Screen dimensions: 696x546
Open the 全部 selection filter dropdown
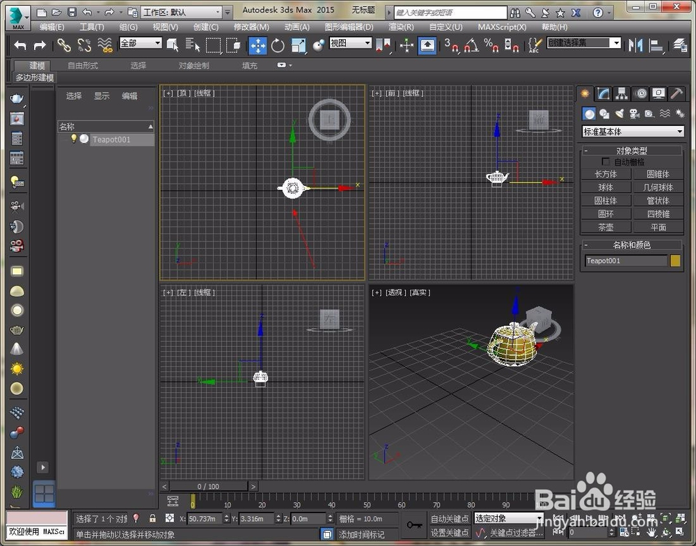pyautogui.click(x=141, y=43)
